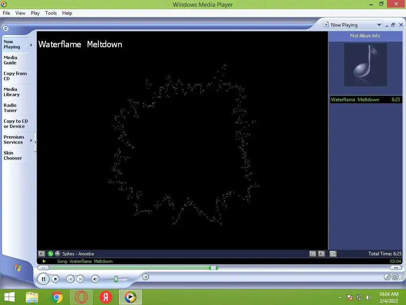Skip to the next track

(80, 279)
